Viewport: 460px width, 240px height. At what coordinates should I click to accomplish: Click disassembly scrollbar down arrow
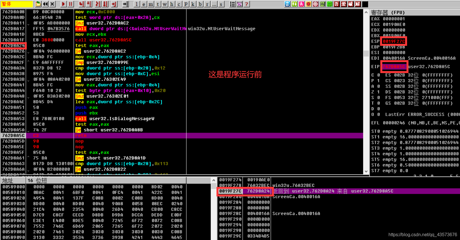[x=366, y=171]
